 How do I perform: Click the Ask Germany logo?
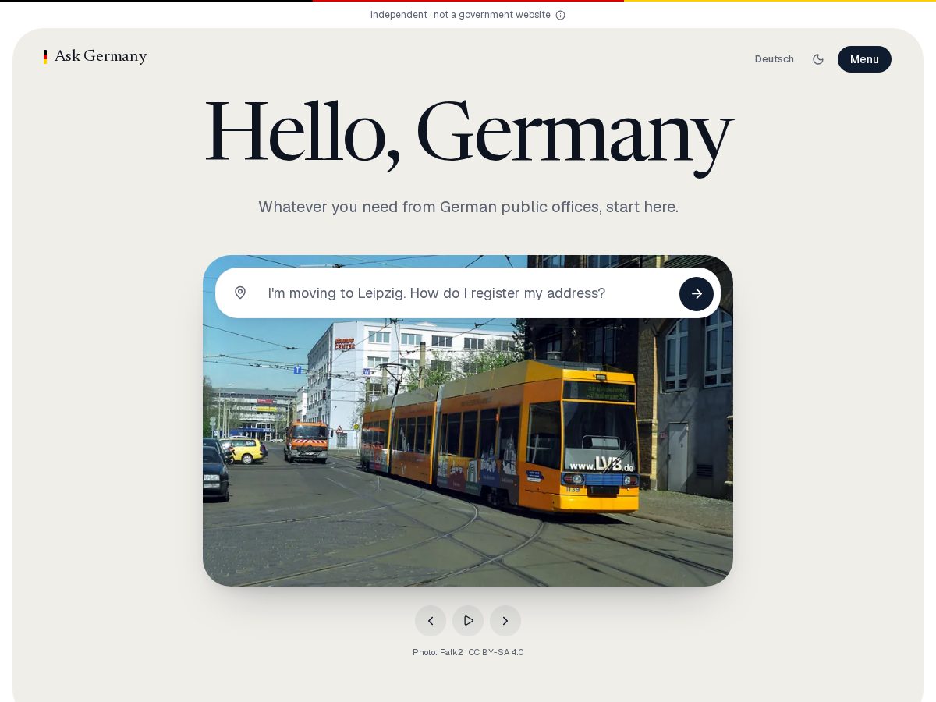click(95, 56)
